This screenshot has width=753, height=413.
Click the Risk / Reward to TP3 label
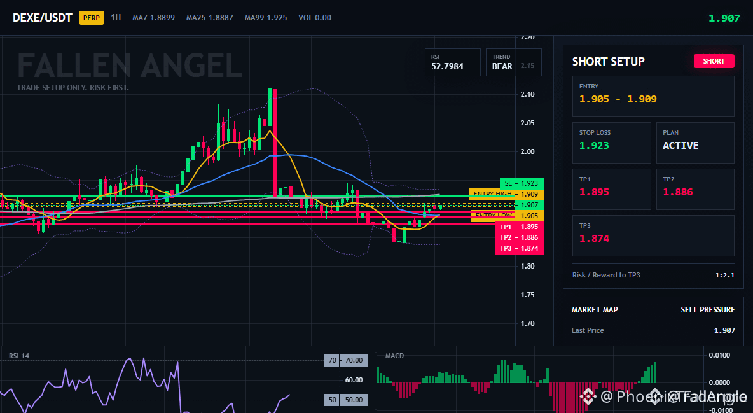click(x=606, y=275)
